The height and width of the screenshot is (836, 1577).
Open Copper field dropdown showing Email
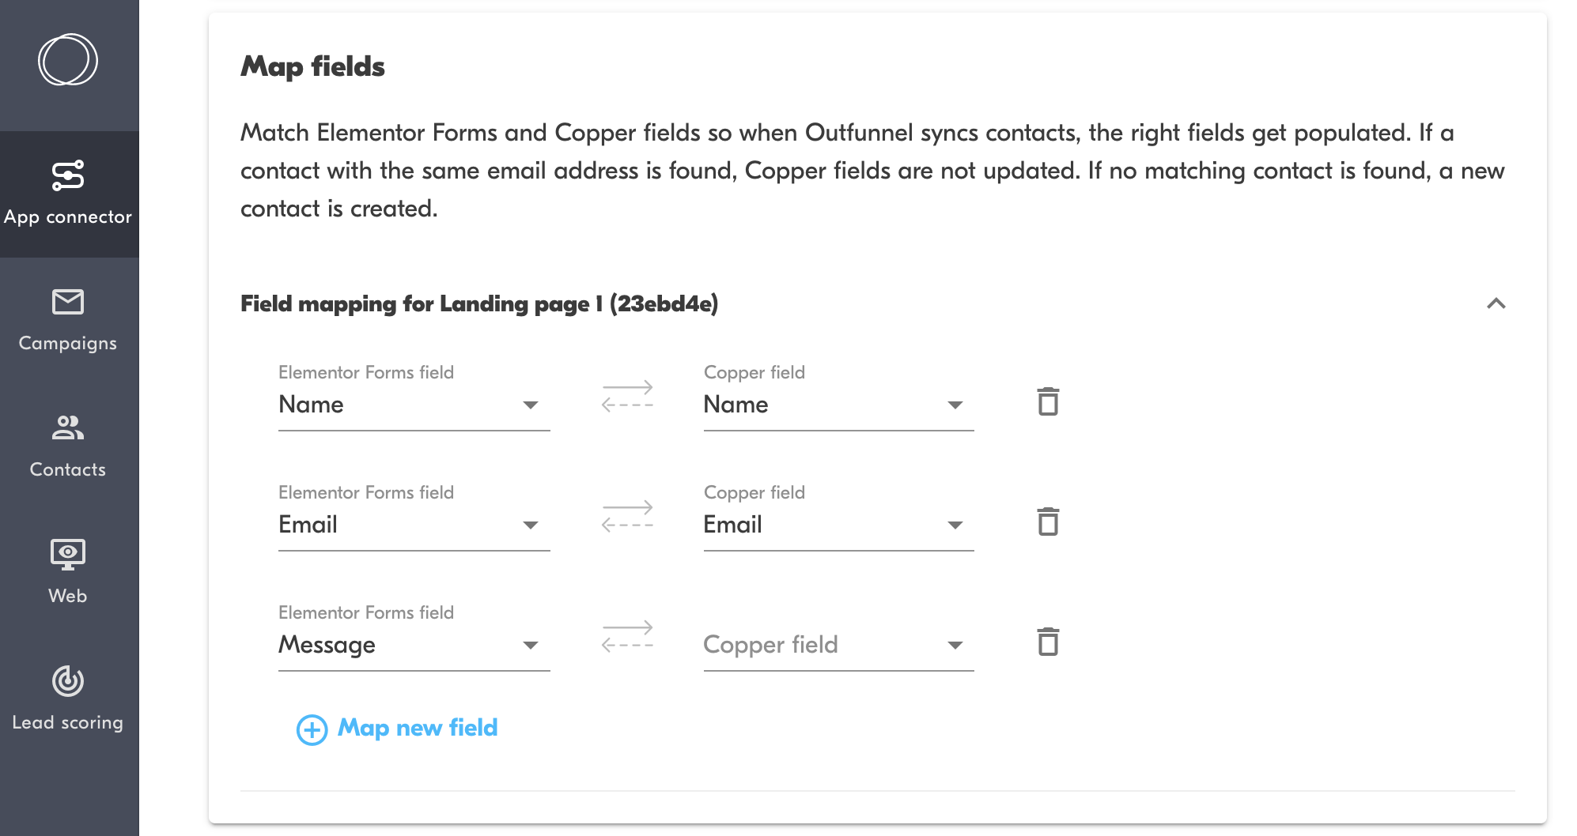[x=838, y=525]
